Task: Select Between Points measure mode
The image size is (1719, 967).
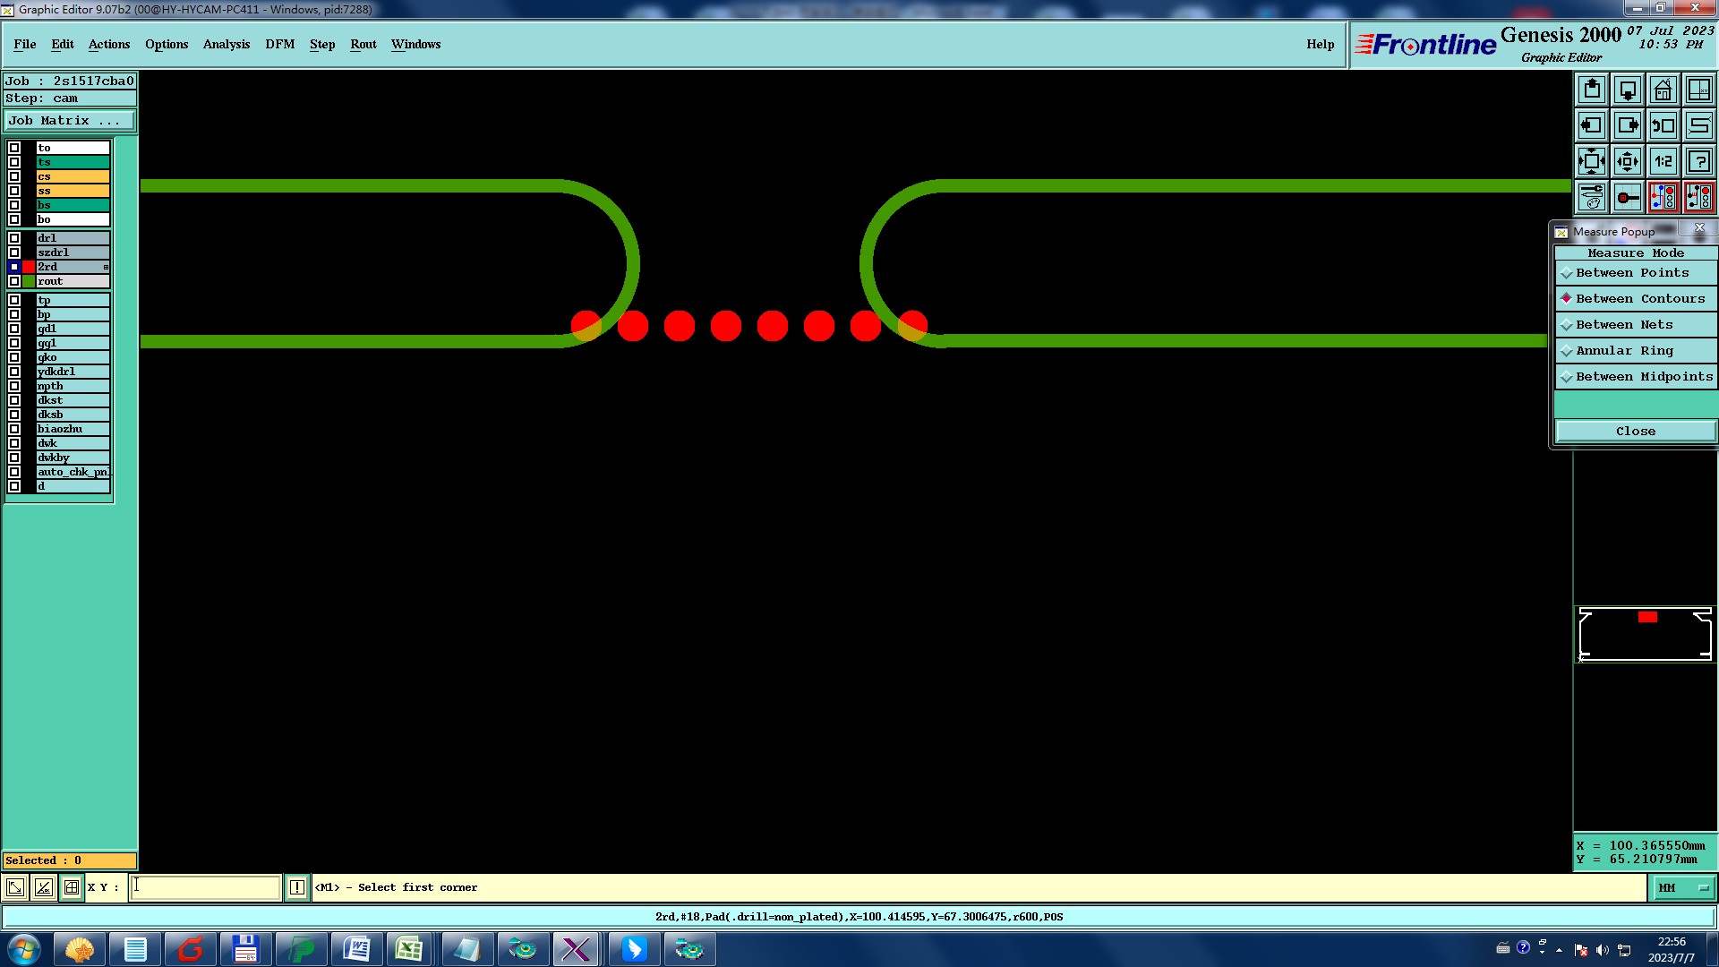Action: 1632,273
